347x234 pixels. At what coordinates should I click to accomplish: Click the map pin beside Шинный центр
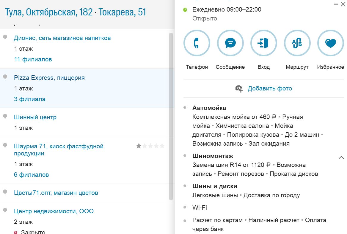[x=5, y=117]
